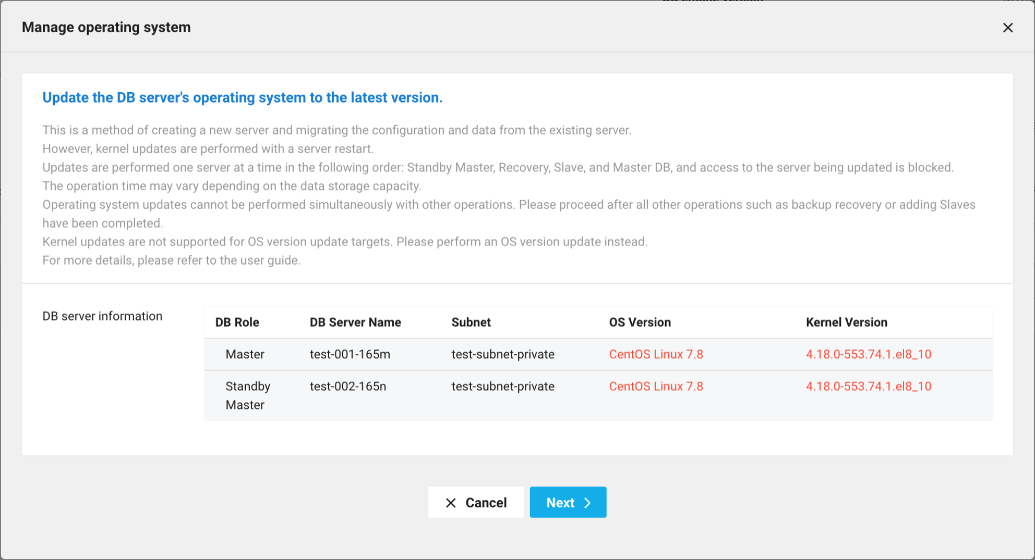Click the DB Server Name column header
The height and width of the screenshot is (560, 1035).
coord(355,322)
